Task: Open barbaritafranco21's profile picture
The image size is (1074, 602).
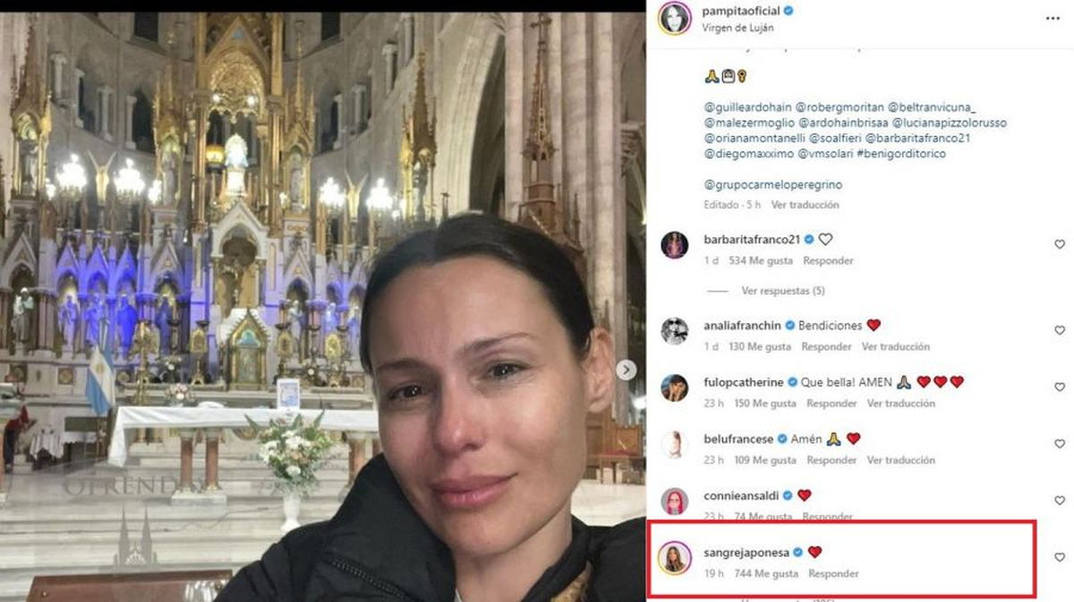Action: tap(674, 245)
